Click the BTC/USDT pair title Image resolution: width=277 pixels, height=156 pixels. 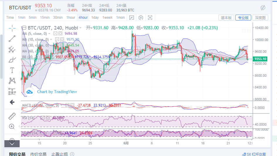tap(20, 8)
